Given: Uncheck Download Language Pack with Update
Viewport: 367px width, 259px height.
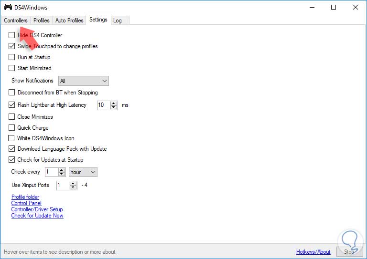Looking at the screenshot, I should point(11,148).
